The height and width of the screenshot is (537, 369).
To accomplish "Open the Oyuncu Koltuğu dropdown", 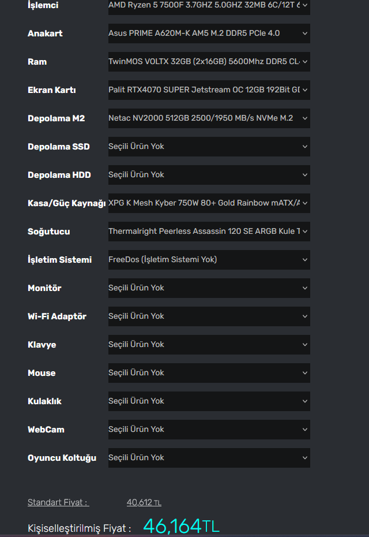I will 209,458.
